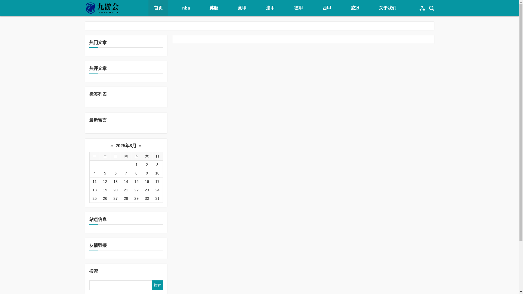Image resolution: width=523 pixels, height=294 pixels.
Task: Click the 五 weekday column header
Action: click(x=136, y=156)
